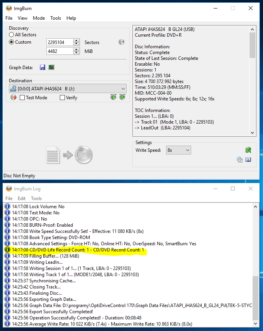Image resolution: width=263 pixels, height=331 pixels.
Task: Enable the Test Mode checkbox
Action: click(22, 98)
